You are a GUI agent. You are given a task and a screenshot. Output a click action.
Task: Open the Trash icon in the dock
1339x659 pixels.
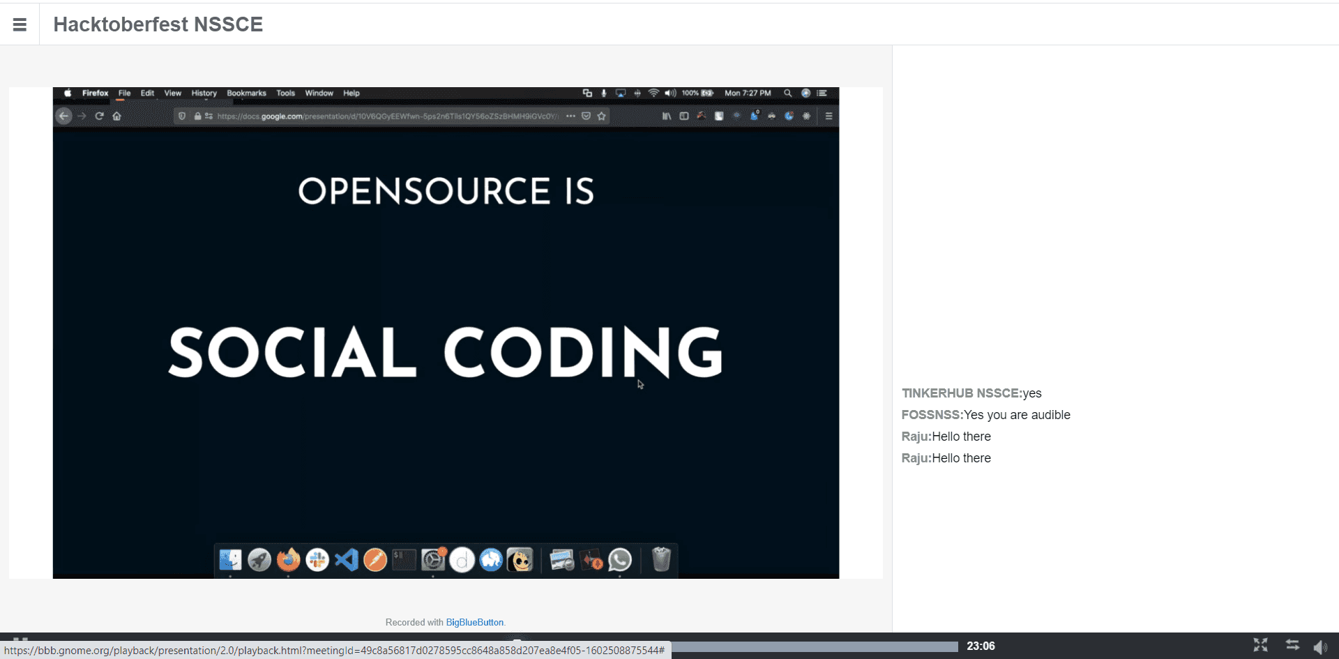[660, 559]
